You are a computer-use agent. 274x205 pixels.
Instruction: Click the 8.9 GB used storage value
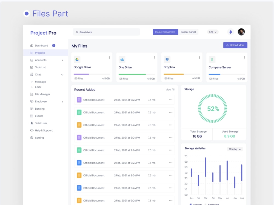click(230, 136)
